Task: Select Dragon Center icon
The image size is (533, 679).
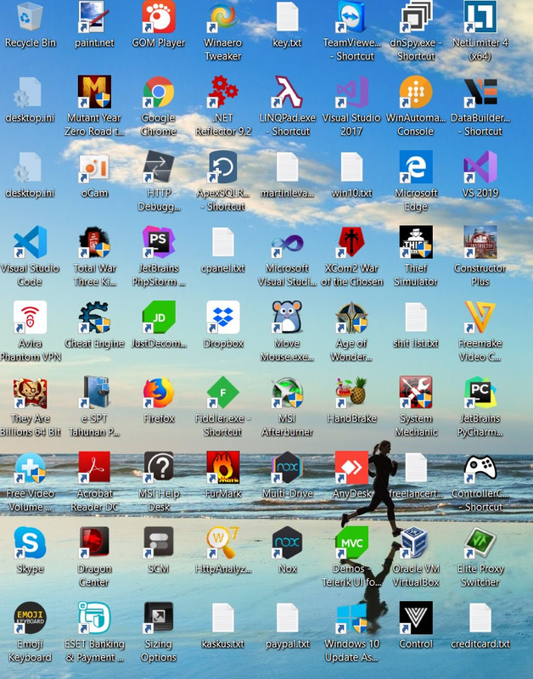Action: [x=94, y=542]
